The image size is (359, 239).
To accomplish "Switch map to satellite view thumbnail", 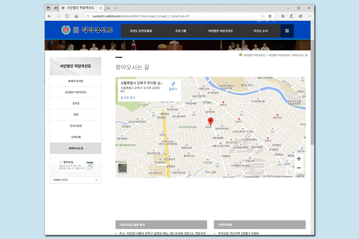I will pos(122,168).
